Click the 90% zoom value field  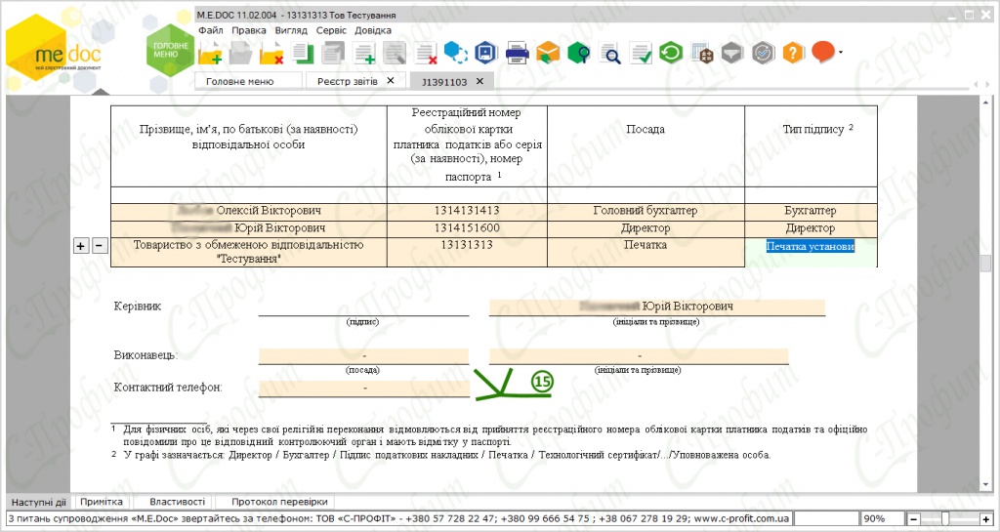pos(883,518)
